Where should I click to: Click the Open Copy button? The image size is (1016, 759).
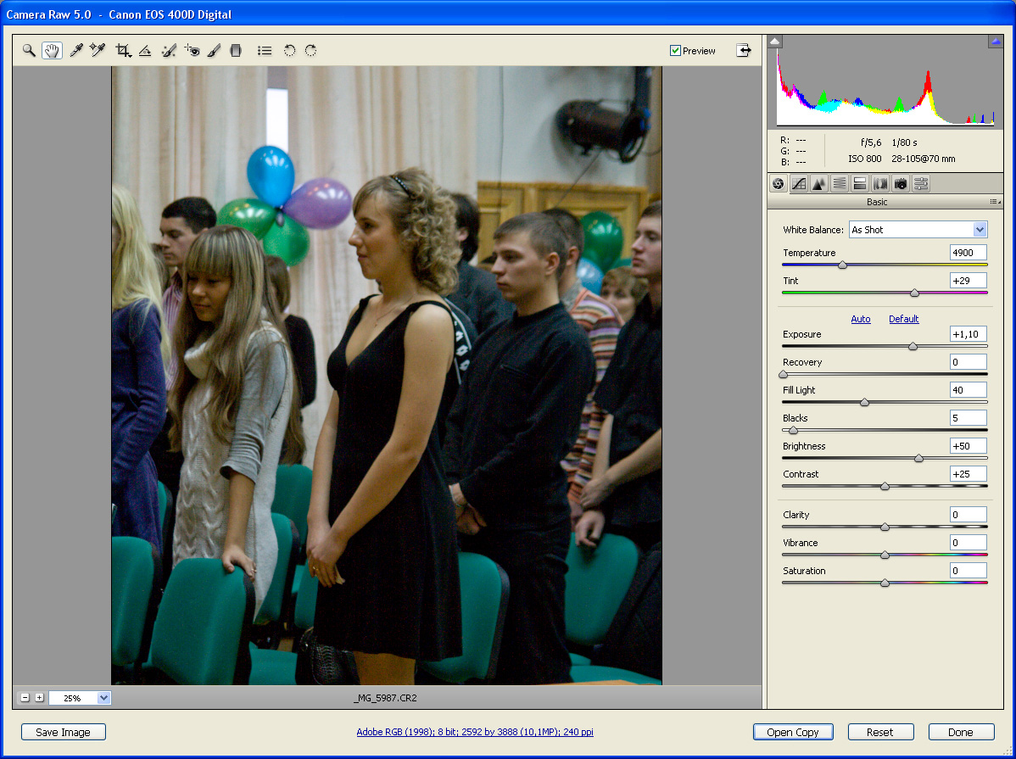tap(792, 732)
